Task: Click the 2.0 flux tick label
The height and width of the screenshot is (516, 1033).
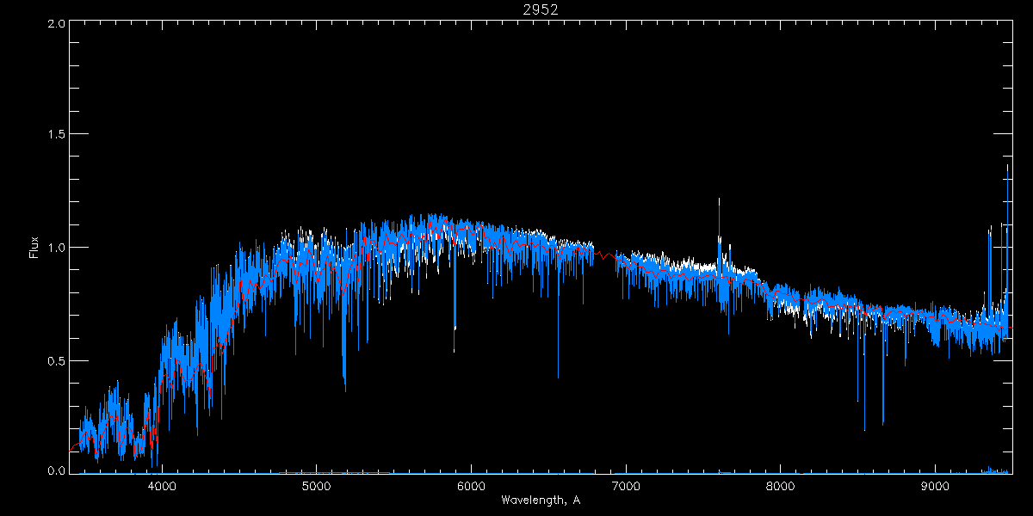Action: click(56, 24)
